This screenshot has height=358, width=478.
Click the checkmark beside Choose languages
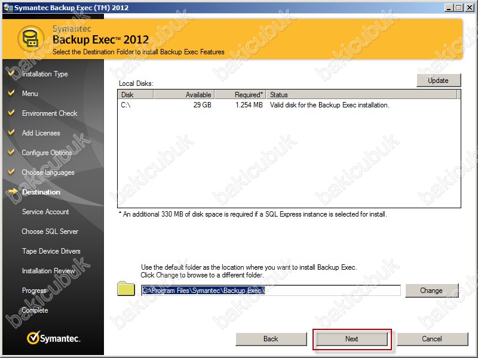tap(11, 172)
